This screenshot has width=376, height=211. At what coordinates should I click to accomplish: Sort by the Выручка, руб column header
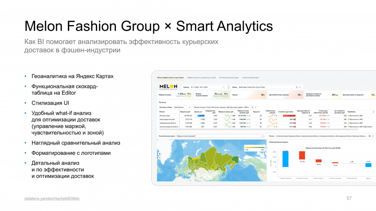click(x=186, y=112)
